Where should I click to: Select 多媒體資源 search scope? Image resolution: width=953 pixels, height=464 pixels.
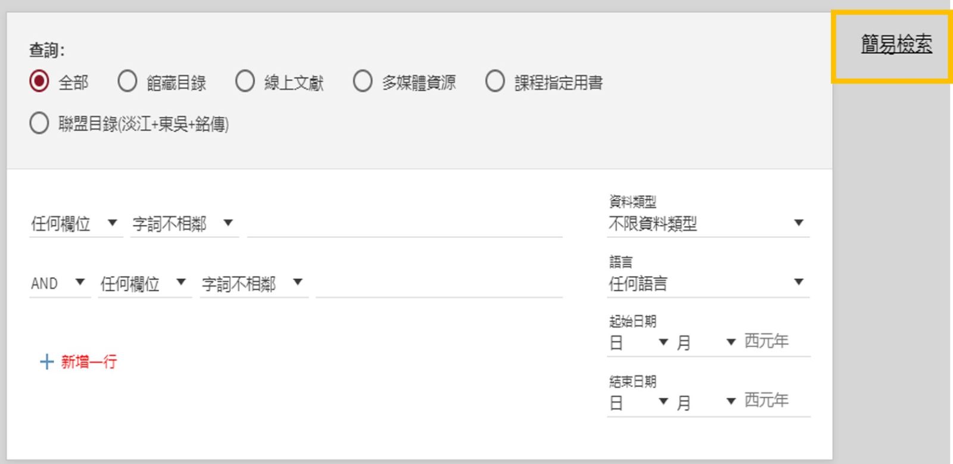(362, 81)
